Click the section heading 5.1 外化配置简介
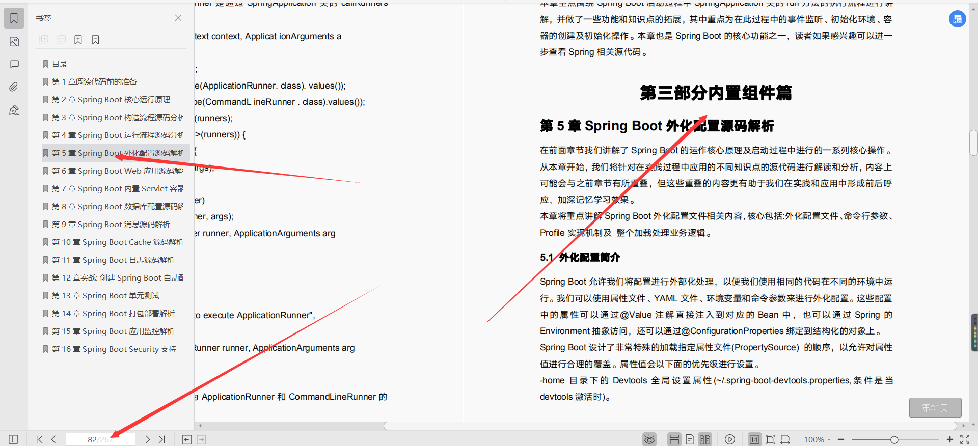Viewport: 978px width, 446px height. click(580, 257)
